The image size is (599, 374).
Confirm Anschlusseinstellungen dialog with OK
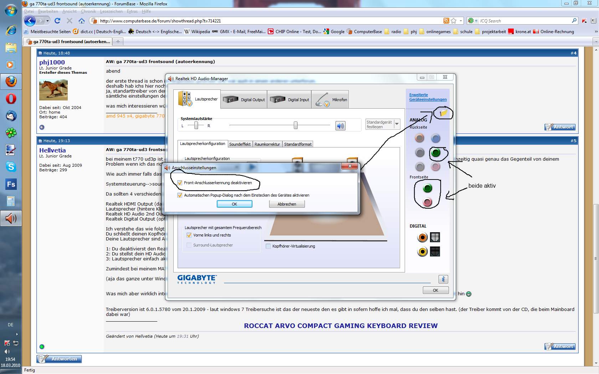pyautogui.click(x=234, y=204)
